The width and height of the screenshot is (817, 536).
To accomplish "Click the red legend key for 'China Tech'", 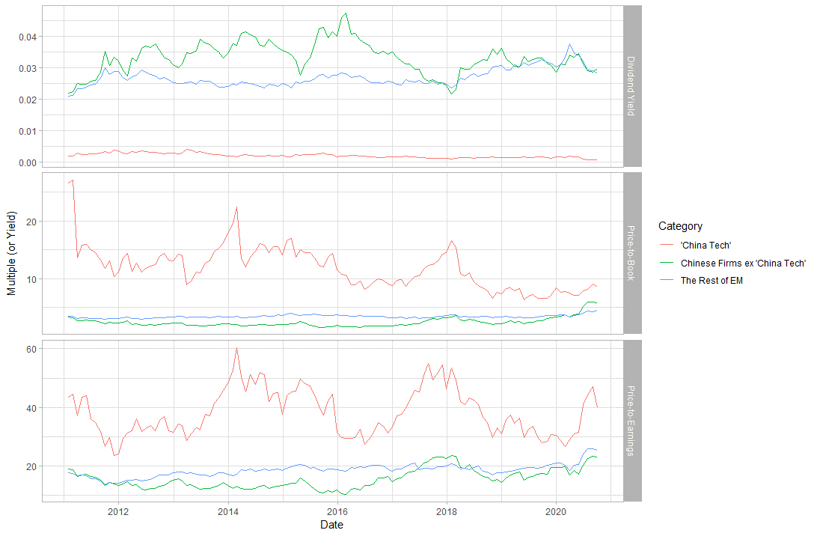I will [667, 245].
